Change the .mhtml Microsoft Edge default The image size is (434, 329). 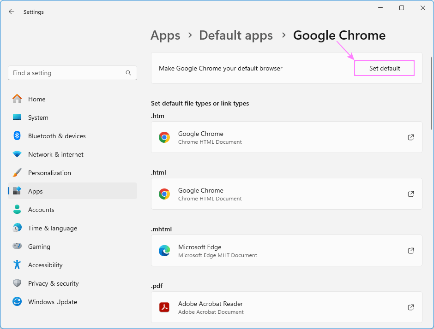tap(286, 250)
